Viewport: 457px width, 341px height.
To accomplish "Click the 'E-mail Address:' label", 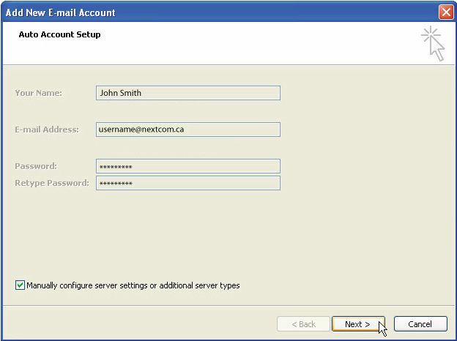I will [46, 130].
